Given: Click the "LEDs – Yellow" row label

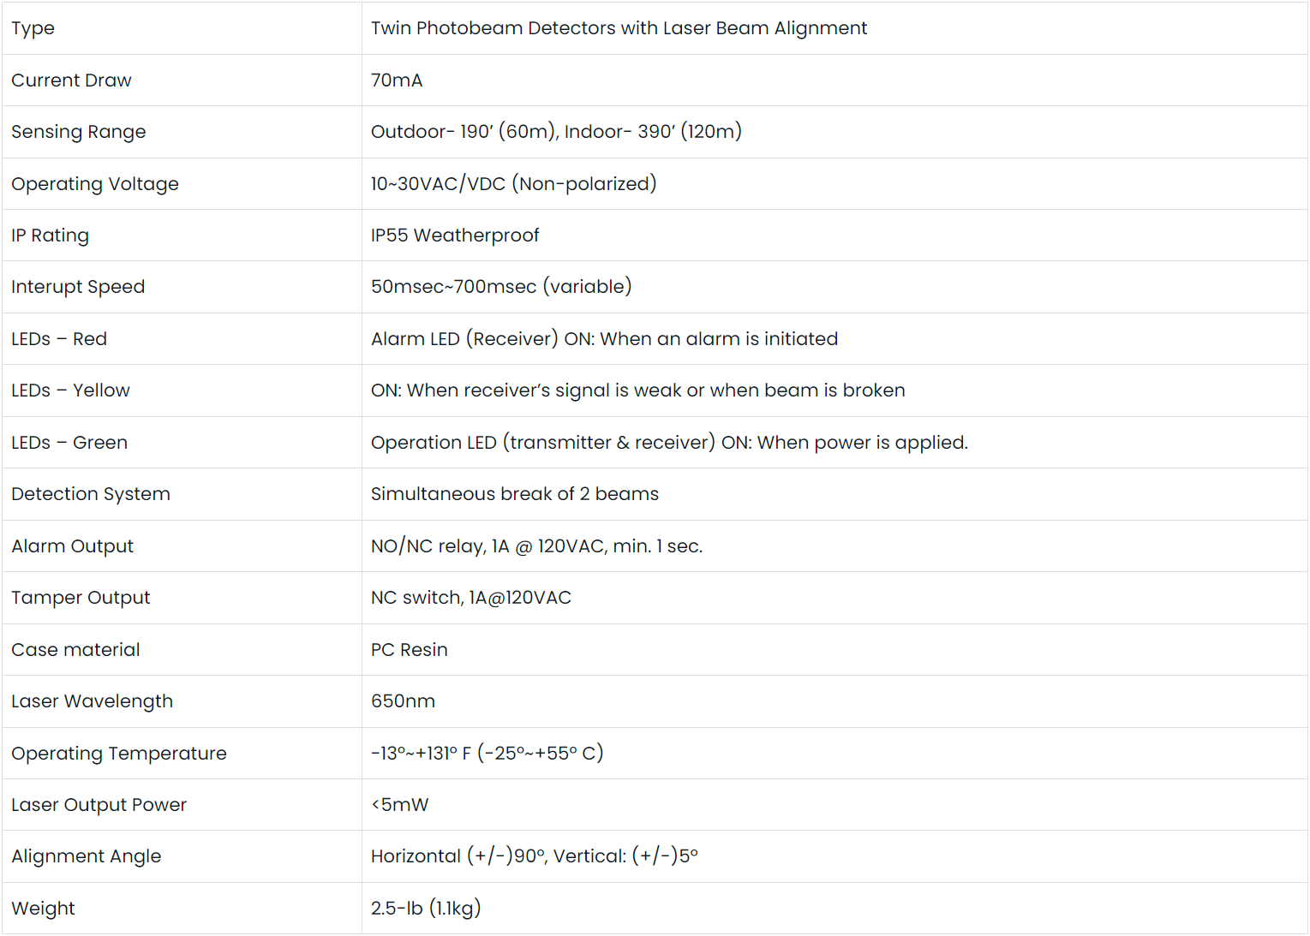Looking at the screenshot, I should (70, 390).
